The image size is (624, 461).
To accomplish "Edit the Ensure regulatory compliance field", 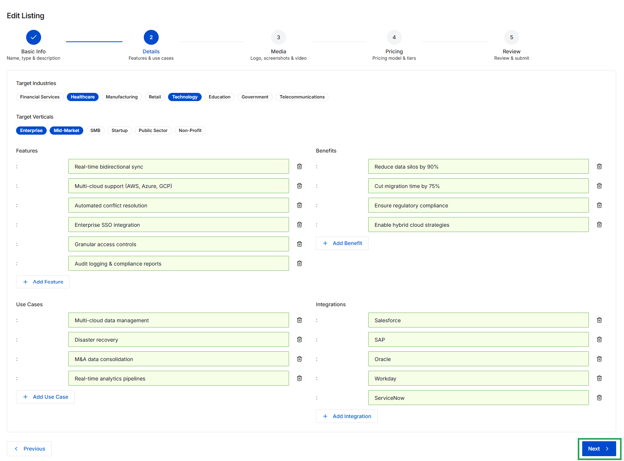I will click(478, 205).
